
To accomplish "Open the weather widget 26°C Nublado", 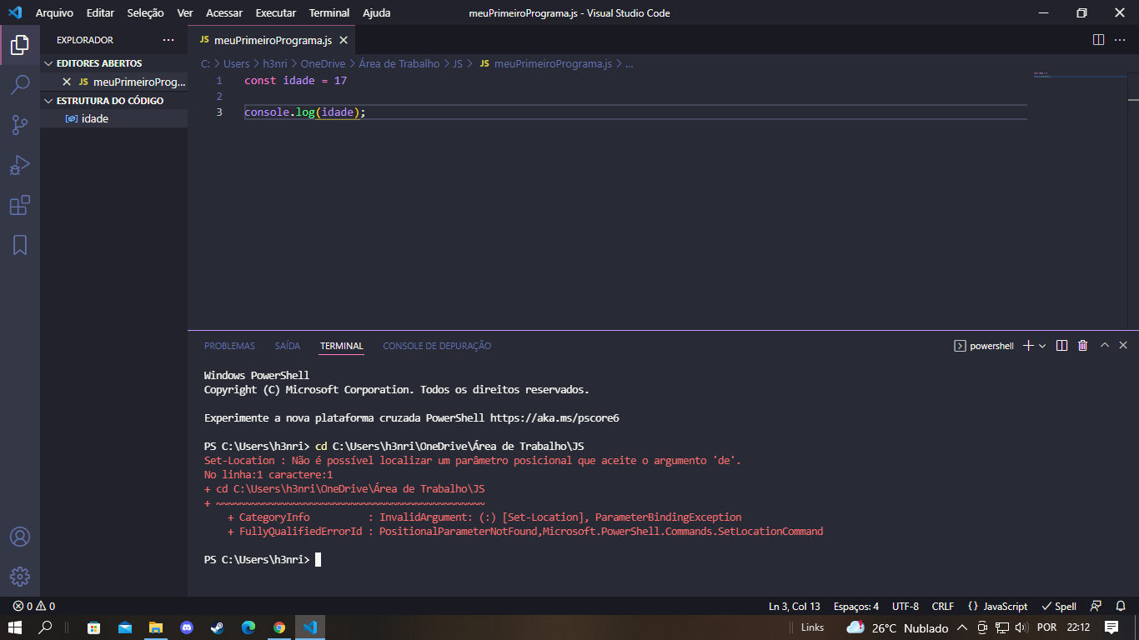I will tap(897, 627).
